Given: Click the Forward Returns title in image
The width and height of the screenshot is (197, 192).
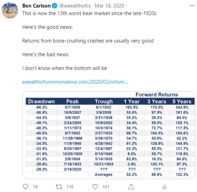Looking at the screenshot, I should 157,95.
